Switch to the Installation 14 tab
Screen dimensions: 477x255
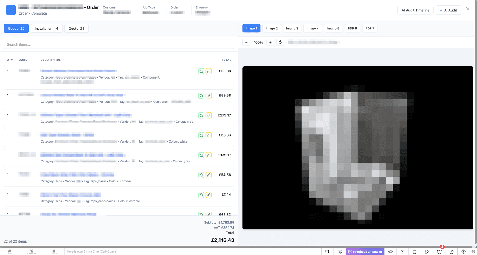coord(47,29)
